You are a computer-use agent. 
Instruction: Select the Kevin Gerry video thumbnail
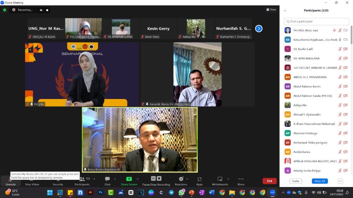158,29
